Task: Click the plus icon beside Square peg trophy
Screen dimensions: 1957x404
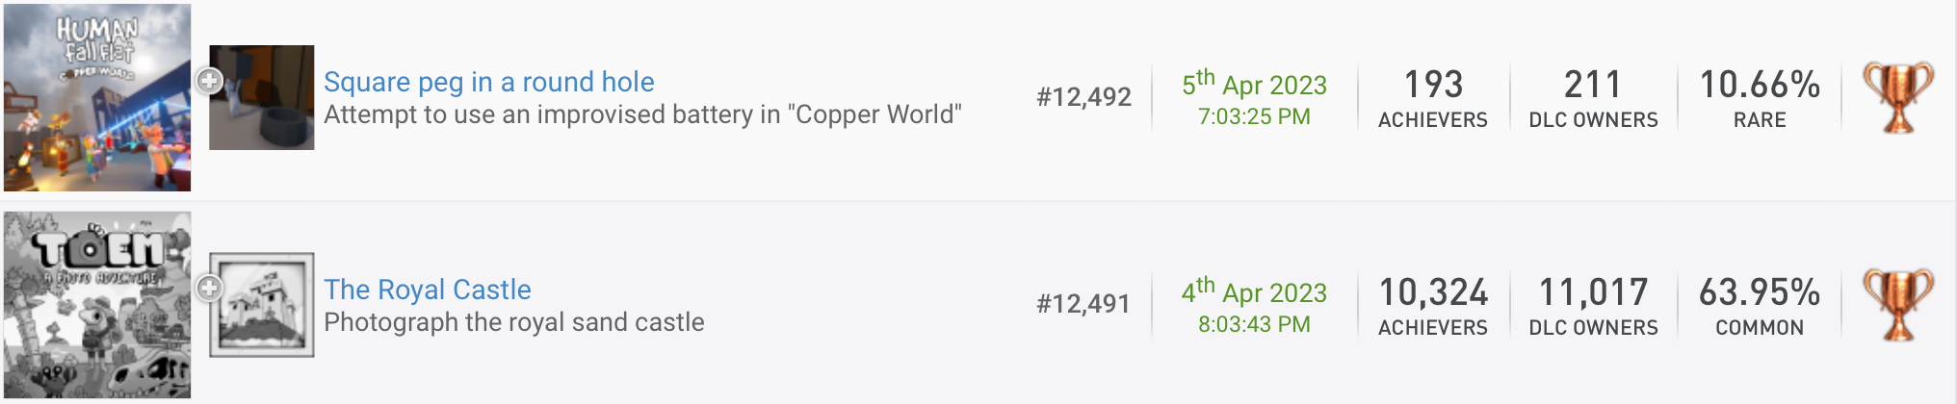Action: click(209, 81)
